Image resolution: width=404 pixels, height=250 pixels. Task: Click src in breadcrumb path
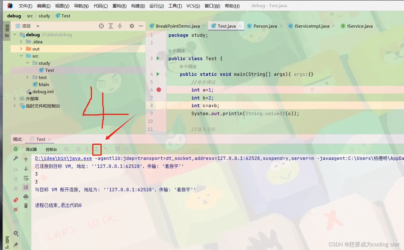point(30,16)
